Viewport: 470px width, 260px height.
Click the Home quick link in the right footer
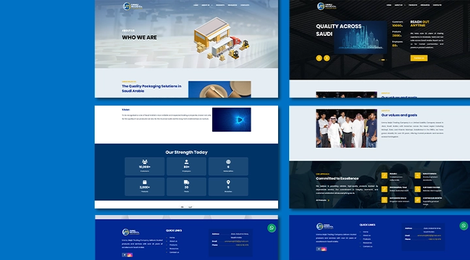[366, 232]
